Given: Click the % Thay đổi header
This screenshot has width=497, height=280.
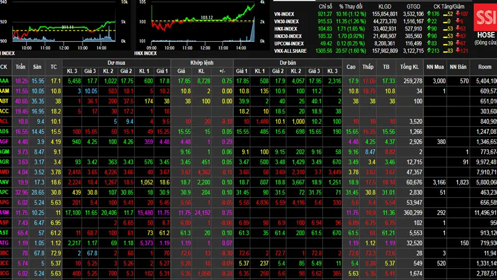Looking at the screenshot, I should 350,6.
